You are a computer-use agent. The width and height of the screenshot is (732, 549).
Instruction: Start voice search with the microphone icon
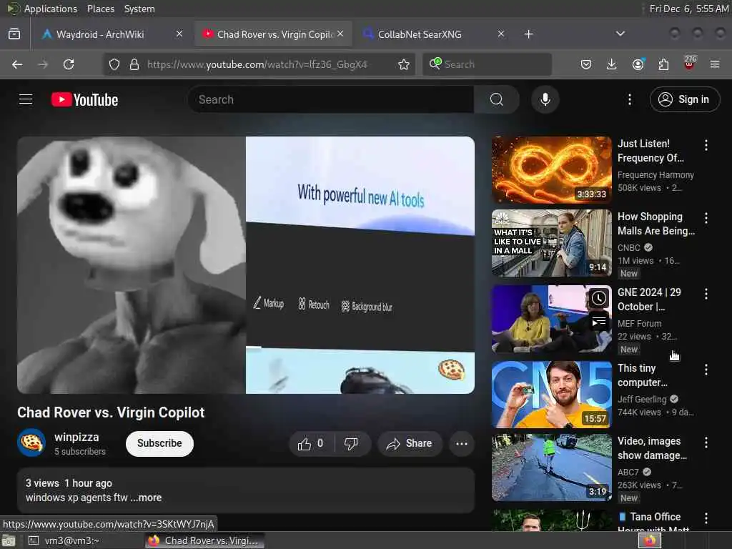545,99
